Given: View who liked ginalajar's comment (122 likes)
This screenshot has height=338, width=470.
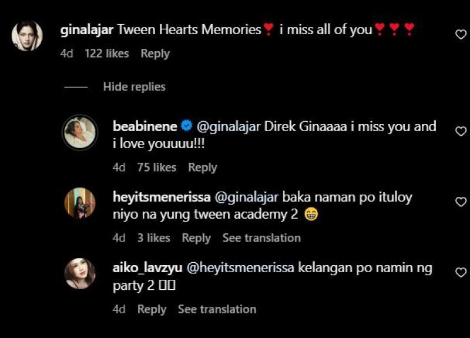Looking at the screenshot, I should (x=107, y=53).
